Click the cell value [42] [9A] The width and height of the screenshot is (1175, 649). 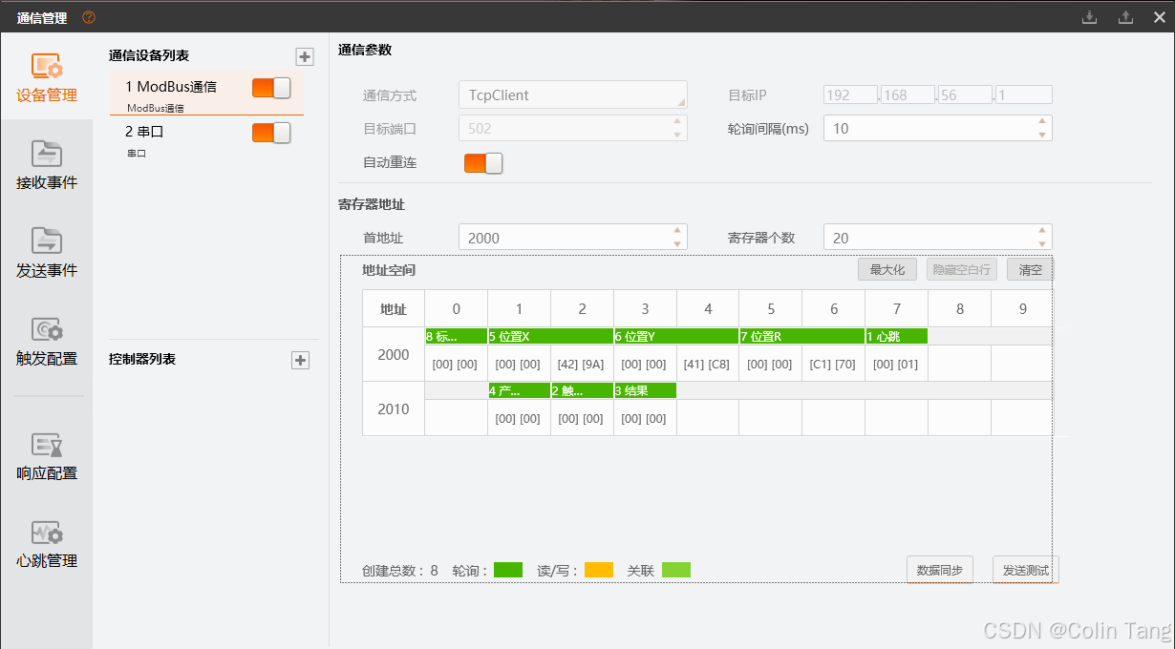pyautogui.click(x=582, y=364)
